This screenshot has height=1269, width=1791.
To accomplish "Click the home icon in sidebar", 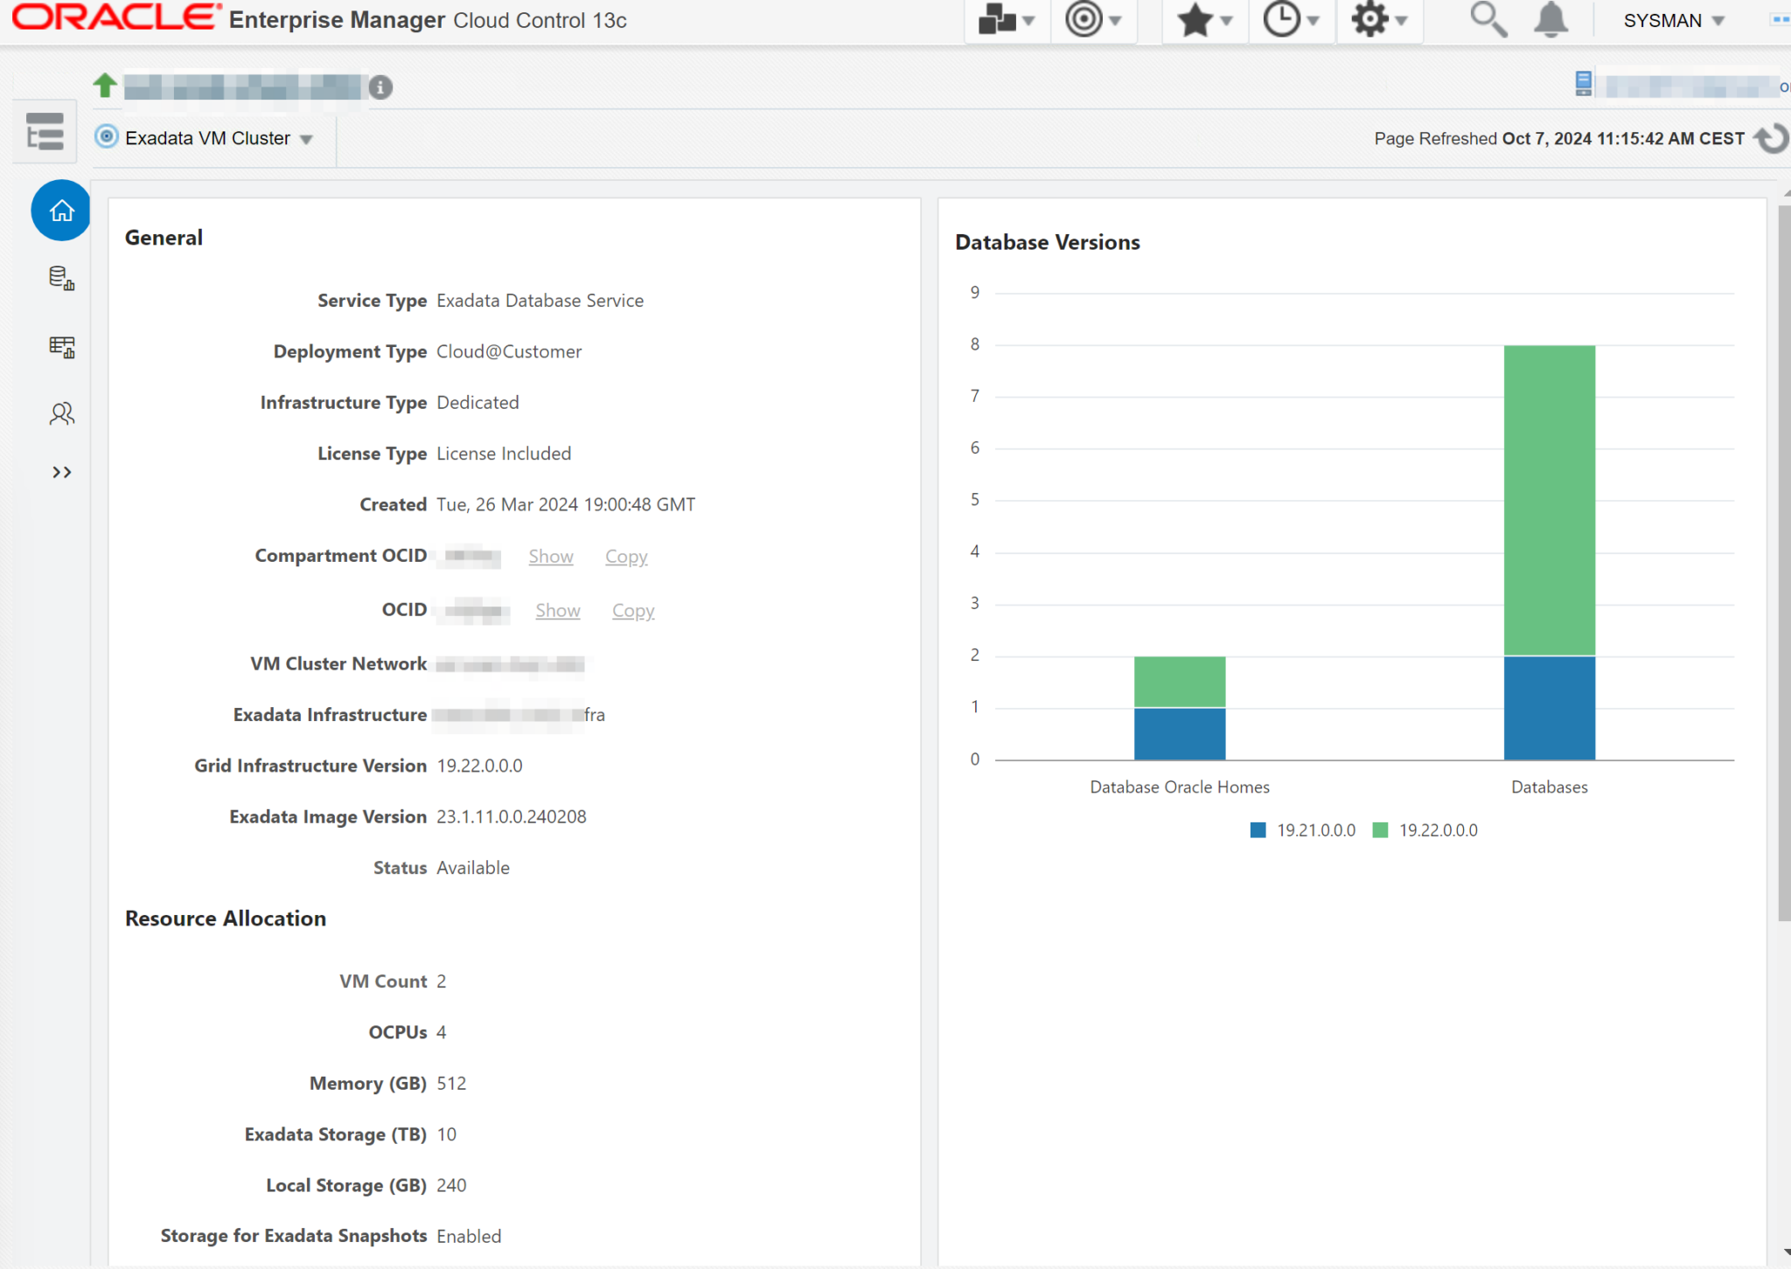I will [60, 211].
